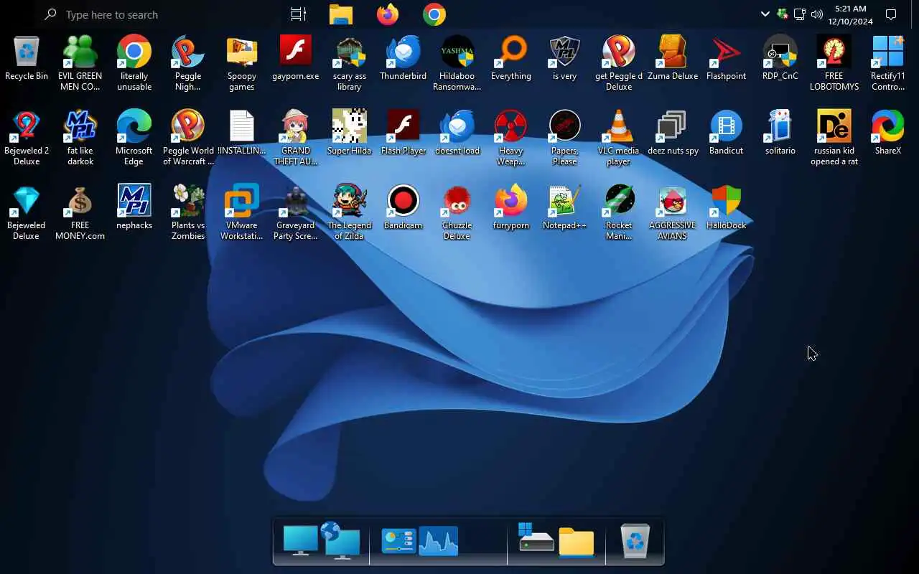Click the FREE LOBOTOMYS shortcut

[834, 63]
